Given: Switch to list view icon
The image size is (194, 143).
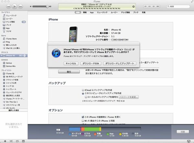Looking at the screenshot, I should [x=145, y=6].
